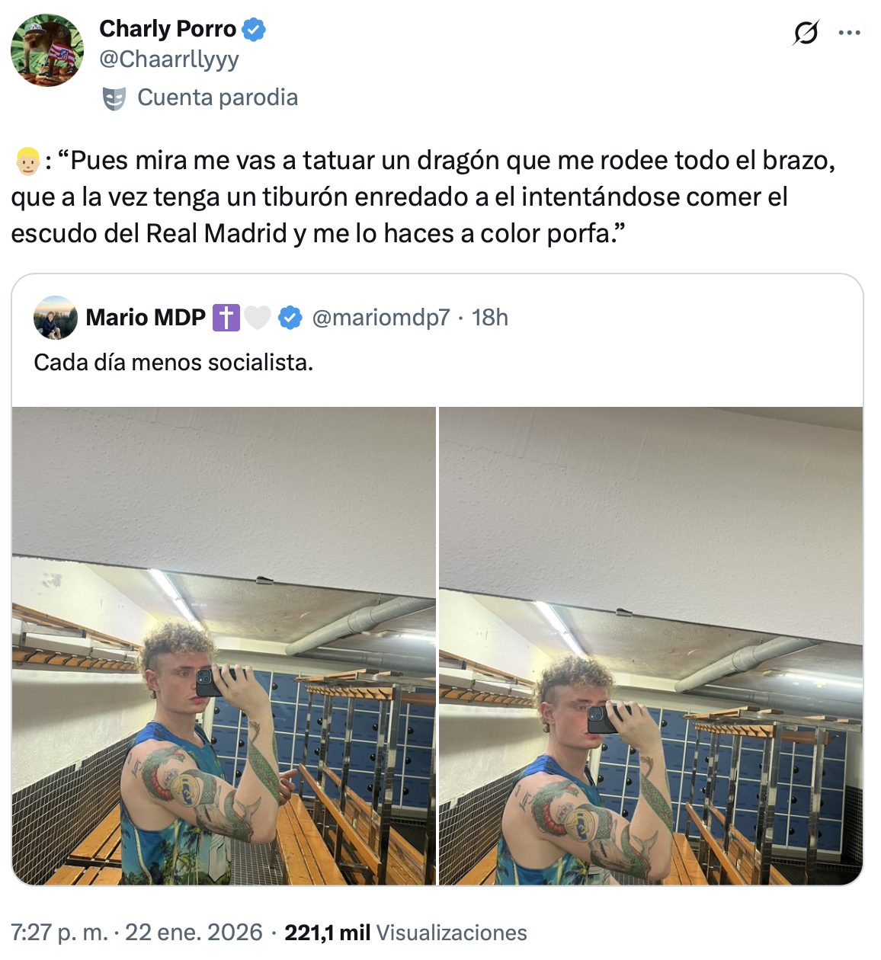
Task: Click the white heart emoji by Mario MDP
Action: click(258, 317)
